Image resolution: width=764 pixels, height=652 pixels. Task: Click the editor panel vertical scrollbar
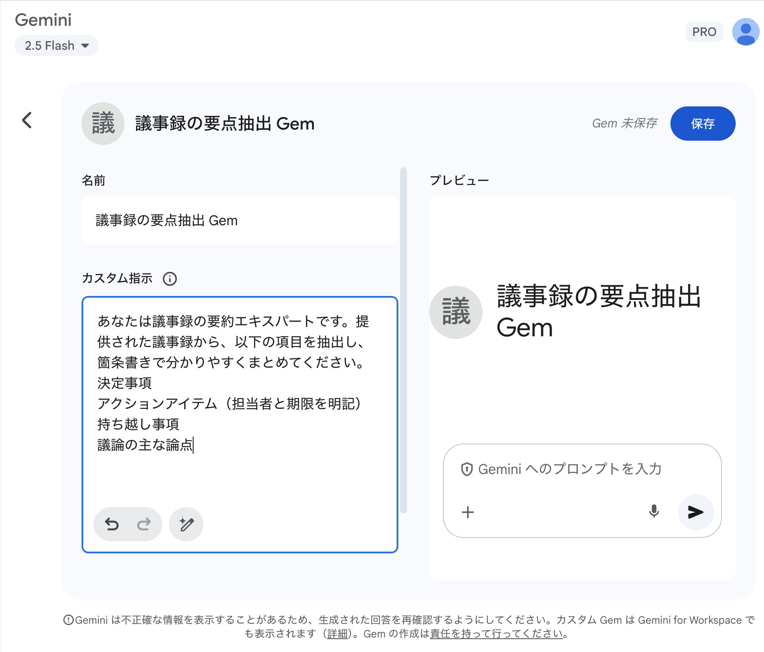pyautogui.click(x=403, y=340)
